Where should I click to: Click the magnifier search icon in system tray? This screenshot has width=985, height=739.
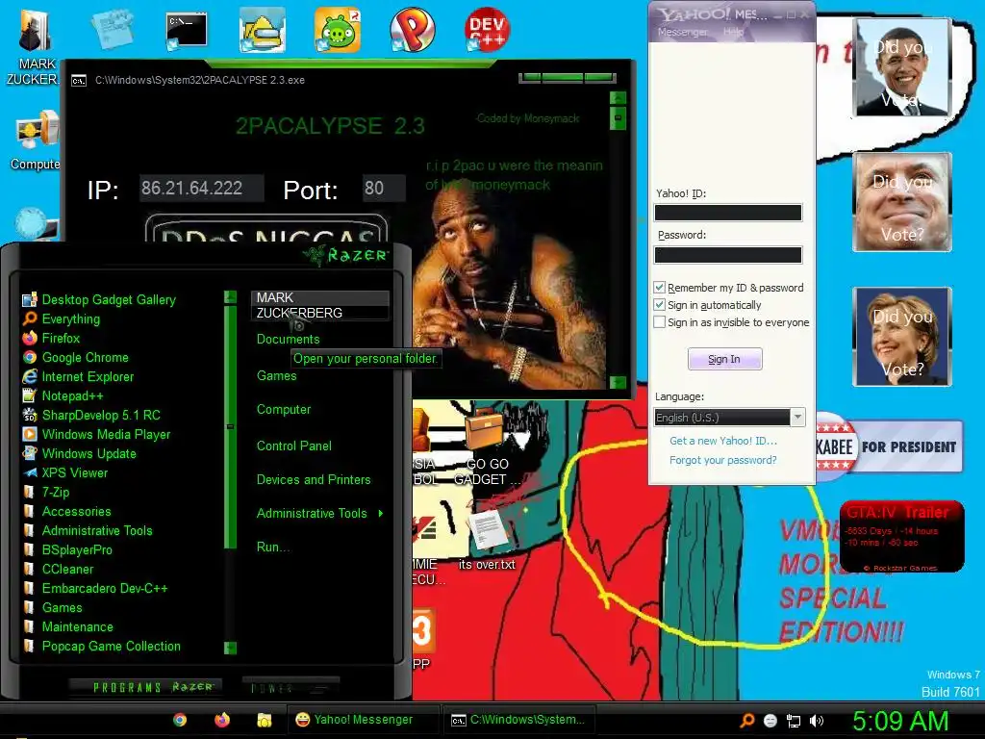[x=746, y=721]
